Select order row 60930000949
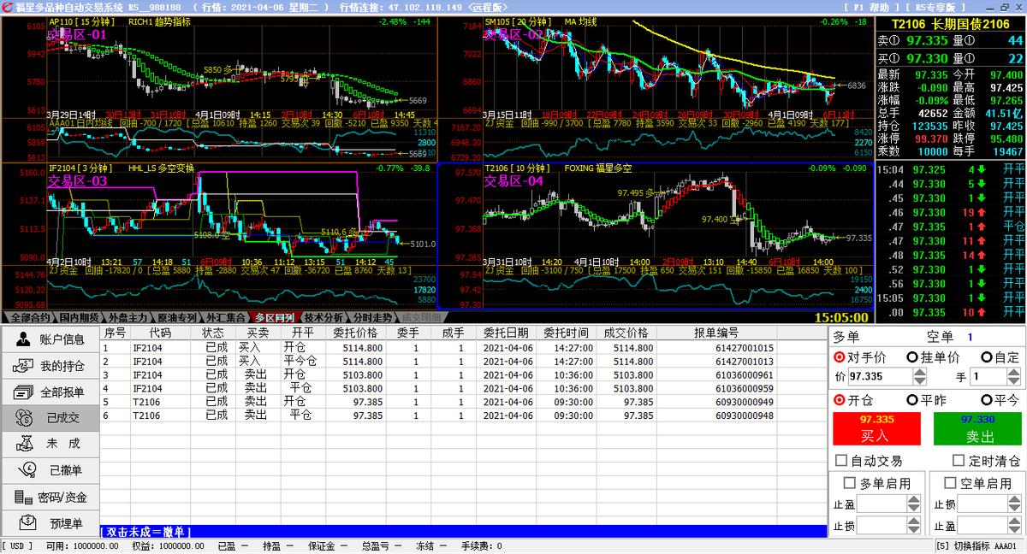The width and height of the screenshot is (1027, 554). click(x=464, y=402)
